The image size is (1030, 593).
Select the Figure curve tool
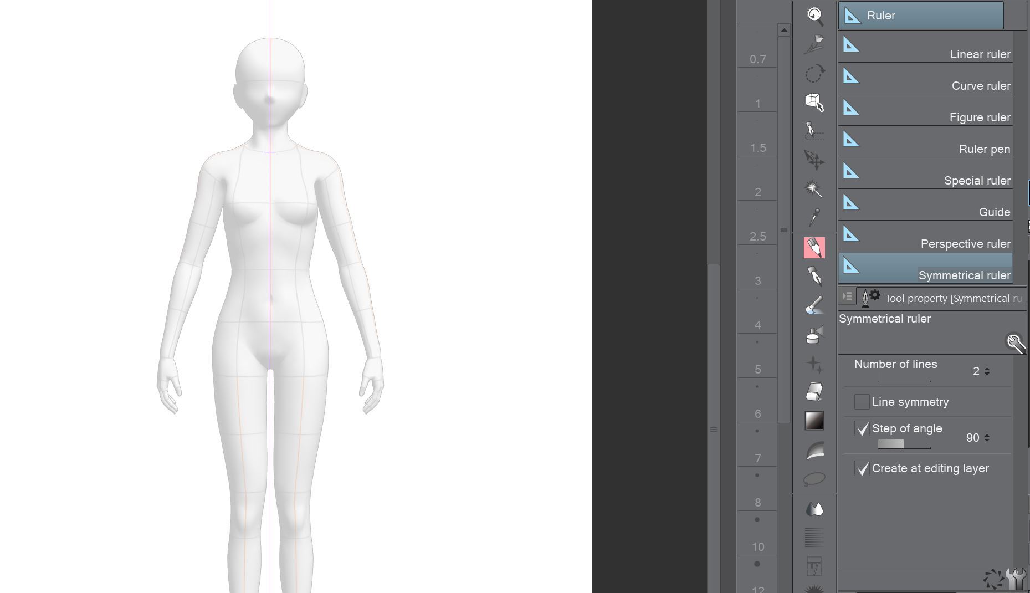click(814, 451)
